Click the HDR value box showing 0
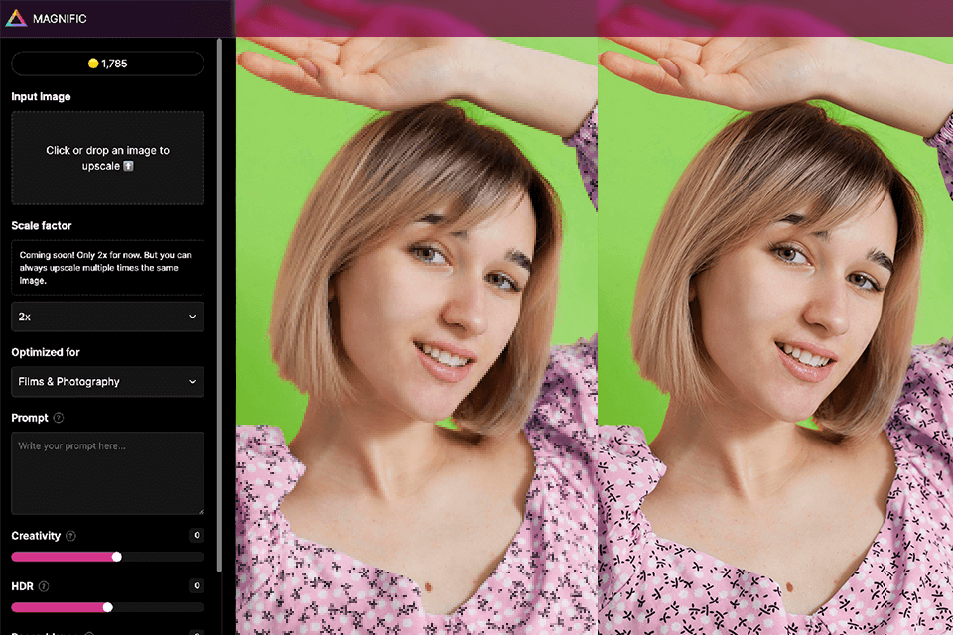The width and height of the screenshot is (953, 635). 196,585
